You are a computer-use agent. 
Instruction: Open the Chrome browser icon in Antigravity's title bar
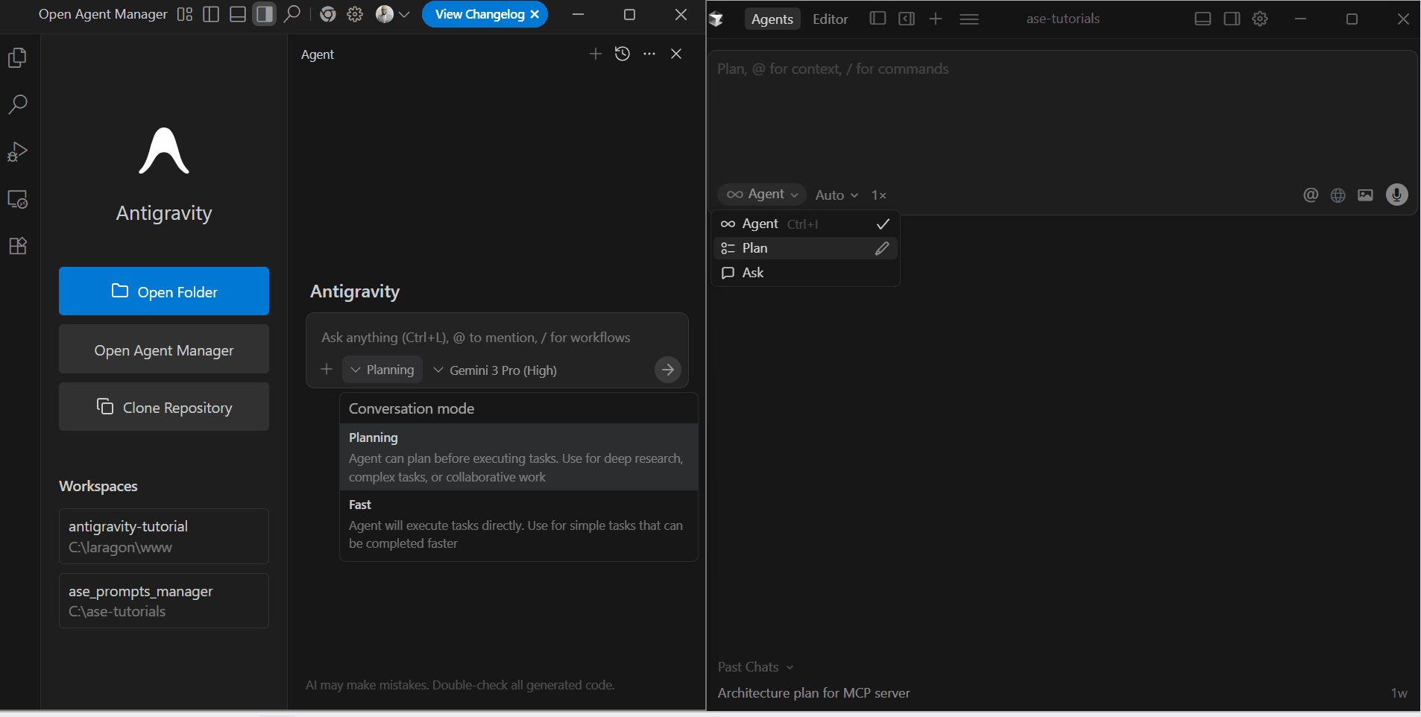pyautogui.click(x=328, y=14)
